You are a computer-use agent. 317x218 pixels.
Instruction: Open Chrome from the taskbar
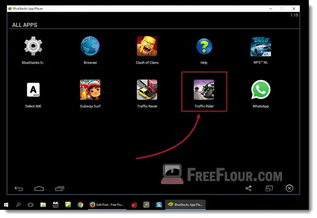point(80,205)
